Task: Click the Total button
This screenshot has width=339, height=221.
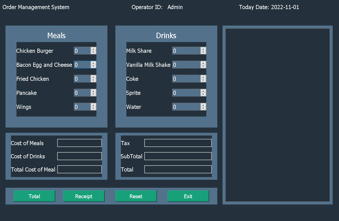Action: (34, 196)
